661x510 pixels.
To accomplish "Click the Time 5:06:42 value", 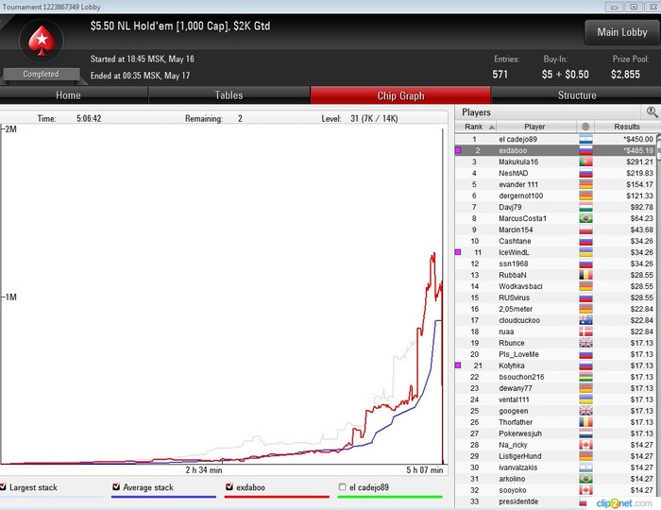I will pyautogui.click(x=89, y=118).
